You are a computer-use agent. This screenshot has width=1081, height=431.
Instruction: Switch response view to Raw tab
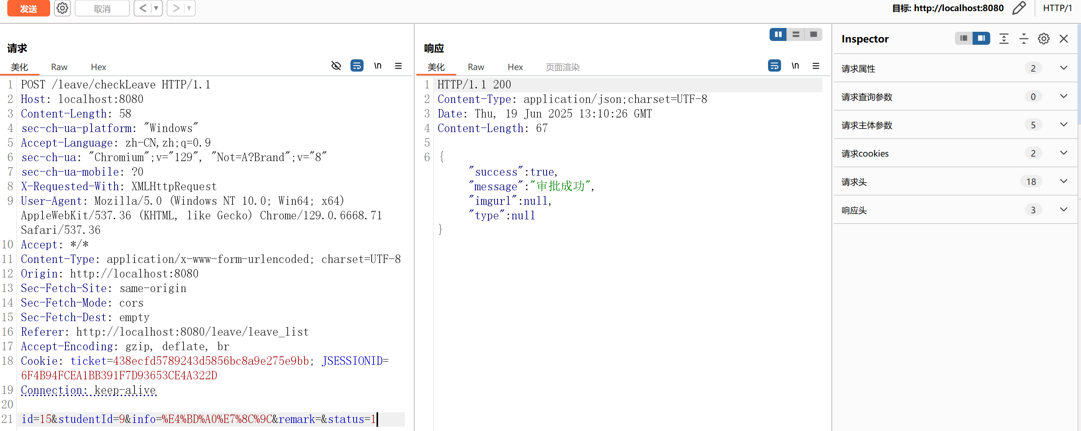pyautogui.click(x=476, y=67)
